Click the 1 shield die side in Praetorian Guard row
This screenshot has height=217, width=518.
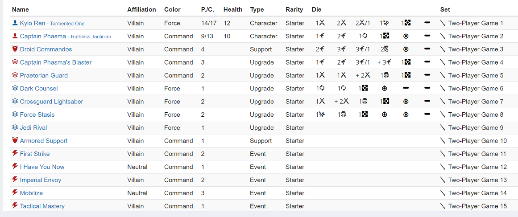tap(384, 75)
